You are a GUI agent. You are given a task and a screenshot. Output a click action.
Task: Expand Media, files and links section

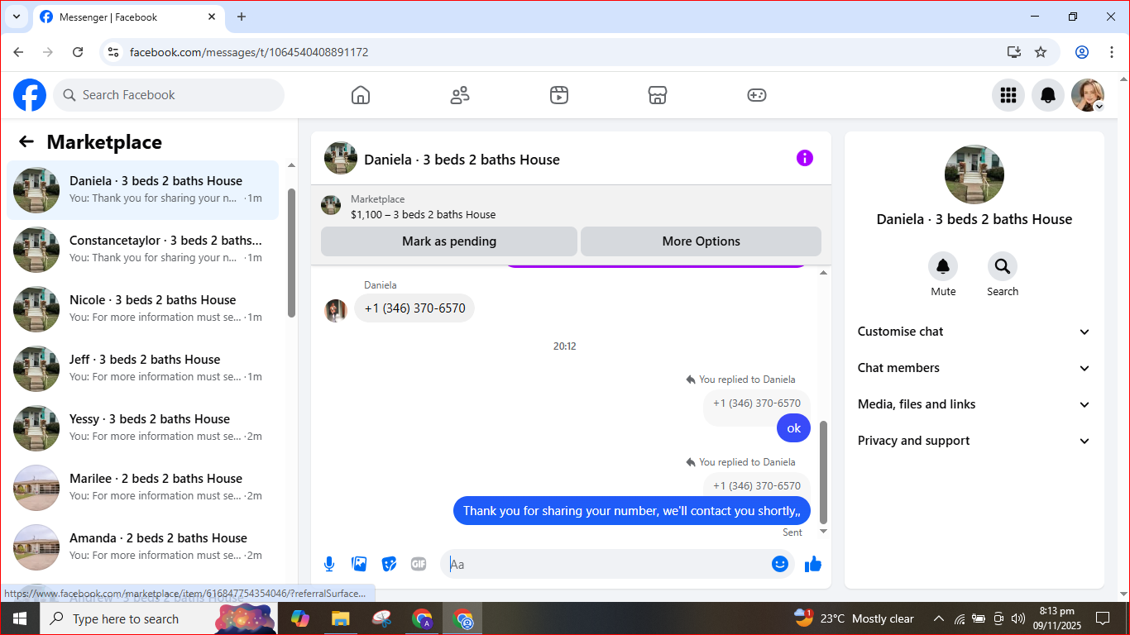[974, 404]
